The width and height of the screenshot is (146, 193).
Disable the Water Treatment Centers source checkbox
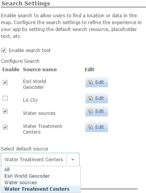tap(5, 127)
